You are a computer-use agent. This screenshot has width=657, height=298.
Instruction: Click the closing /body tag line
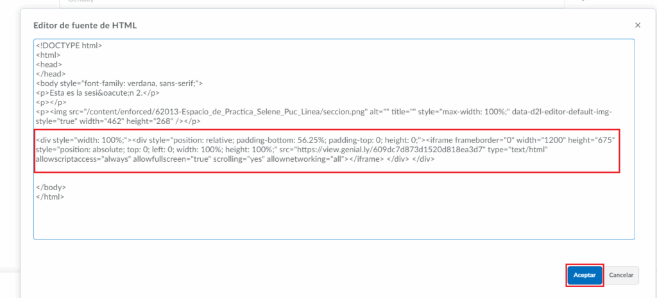(x=51, y=188)
